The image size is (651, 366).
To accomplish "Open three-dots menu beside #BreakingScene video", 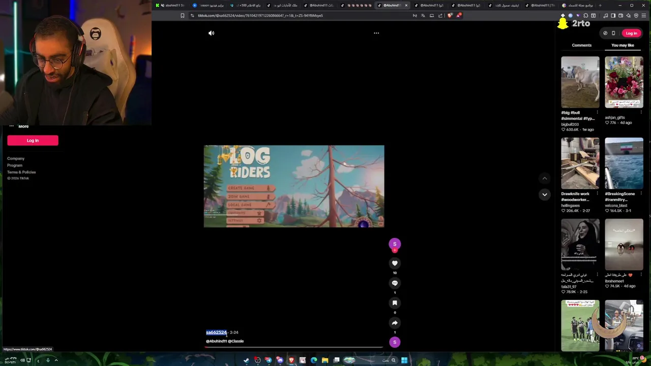I will point(641,194).
